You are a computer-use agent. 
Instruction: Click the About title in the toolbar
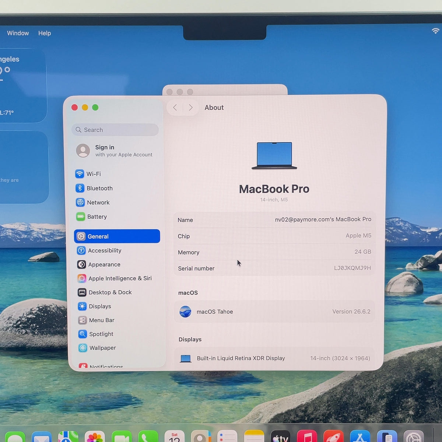(214, 108)
